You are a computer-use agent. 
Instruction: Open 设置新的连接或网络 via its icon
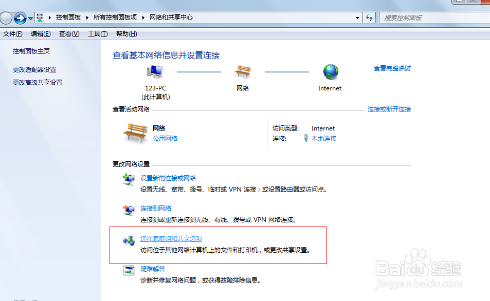(128, 180)
